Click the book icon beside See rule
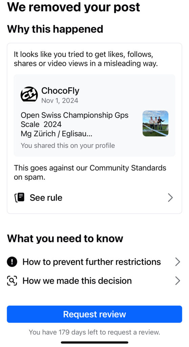This screenshot has height=347, width=189. point(19,198)
